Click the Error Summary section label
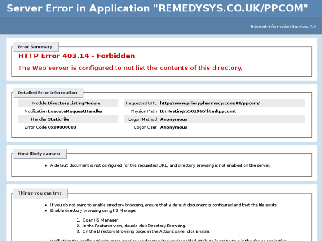 (x=35, y=47)
